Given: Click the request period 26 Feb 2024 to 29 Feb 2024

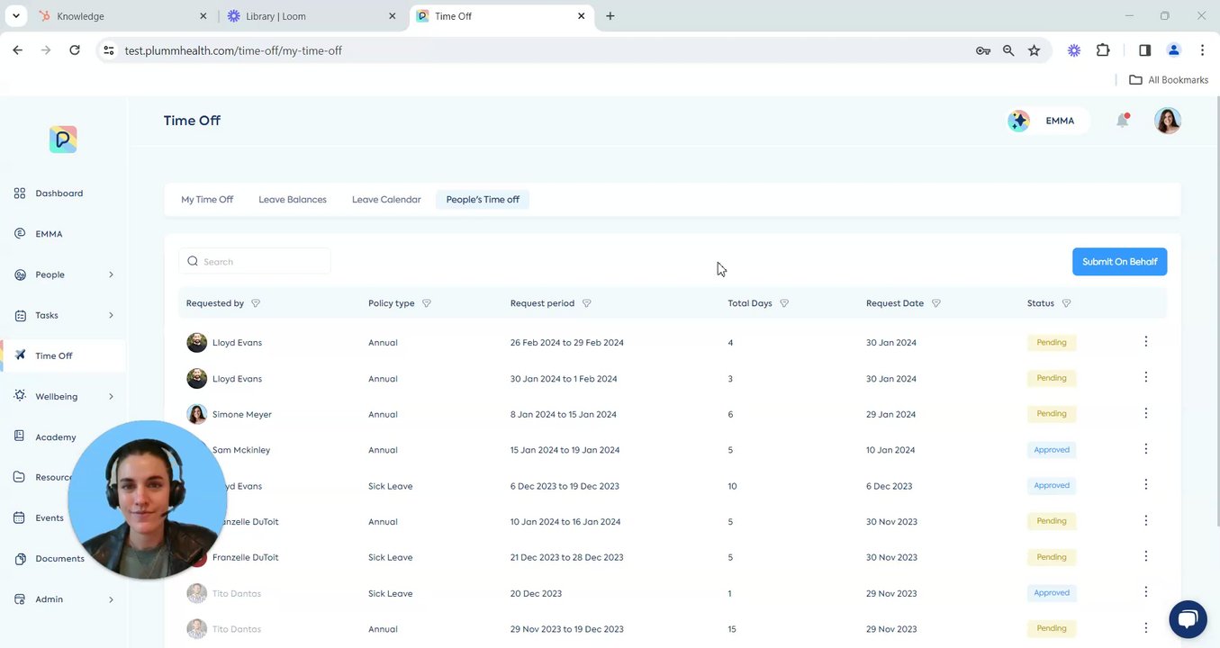Looking at the screenshot, I should [x=567, y=343].
